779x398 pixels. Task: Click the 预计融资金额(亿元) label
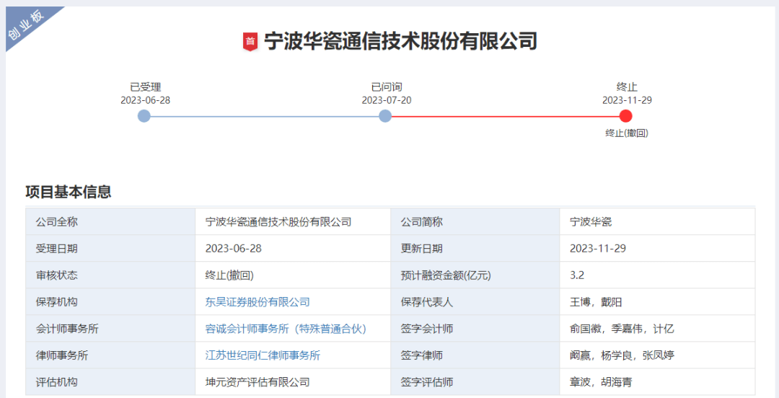446,275
